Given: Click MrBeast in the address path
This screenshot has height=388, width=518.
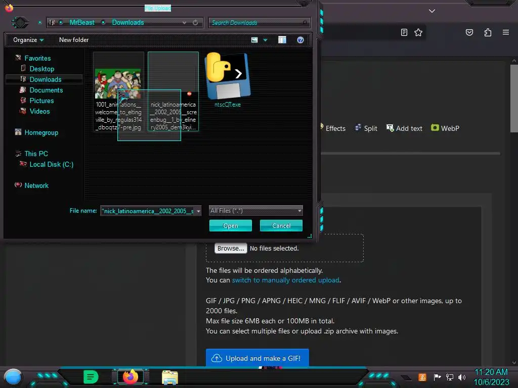Looking at the screenshot, I should click(x=82, y=22).
